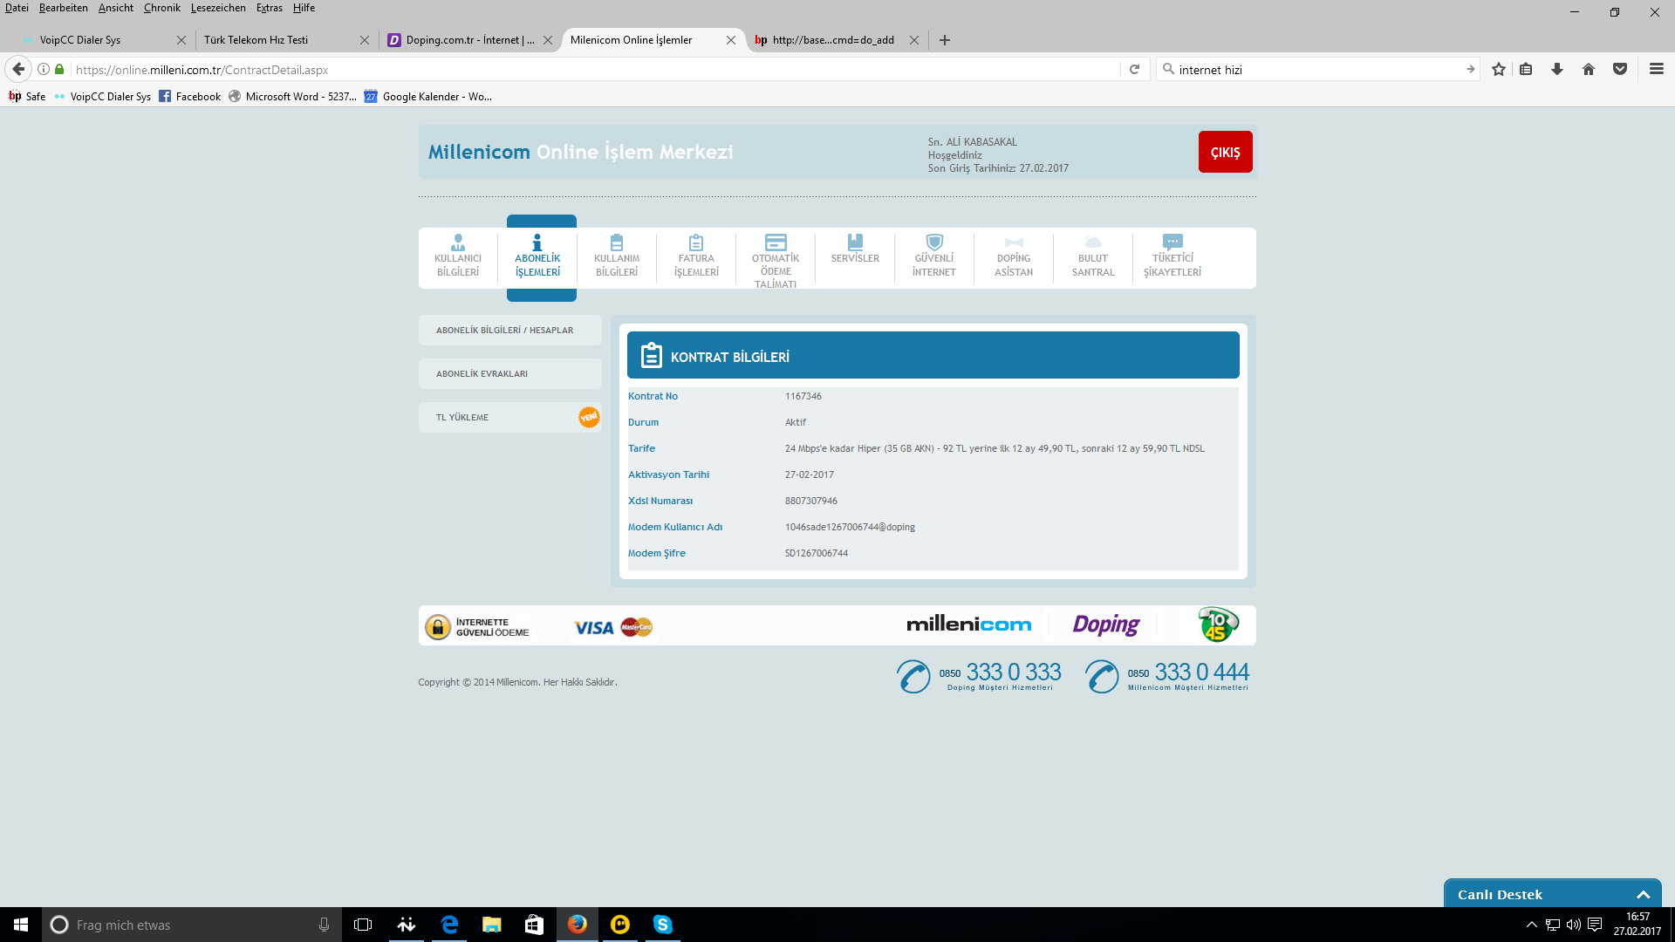This screenshot has width=1675, height=942.
Task: Close the Milenicom Online İşlemler tab
Action: [x=731, y=40]
